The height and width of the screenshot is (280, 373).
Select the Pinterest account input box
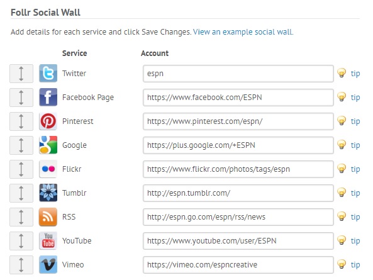(238, 121)
